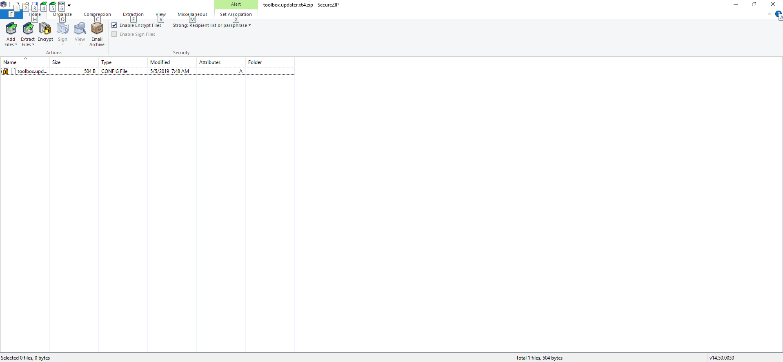Open the encryption strength dropdown
Screen dimensions: 783x362
211,25
